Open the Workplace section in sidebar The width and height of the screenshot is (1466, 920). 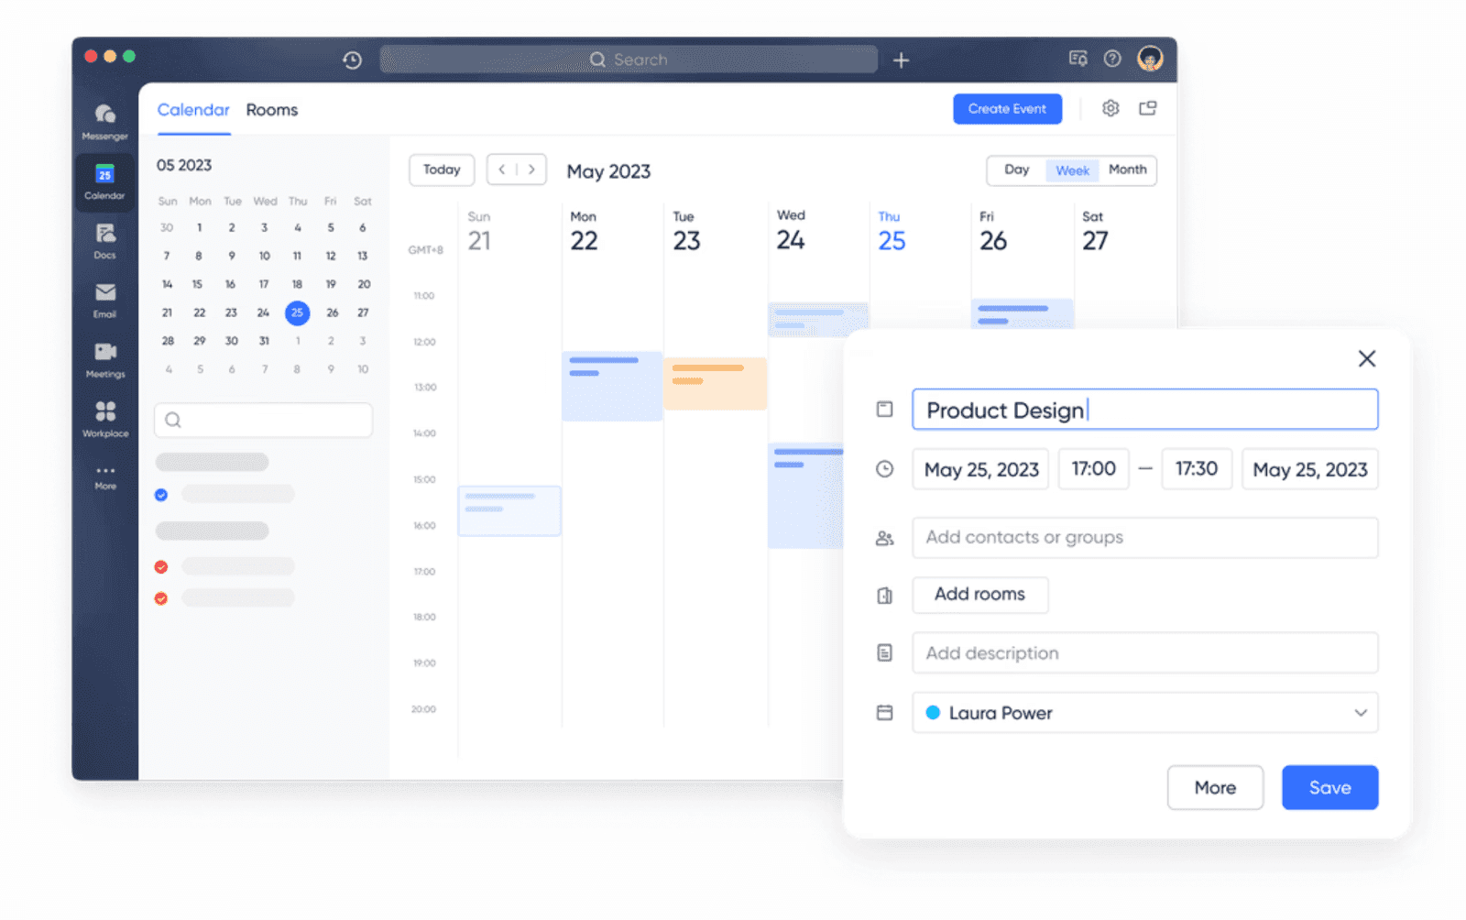104,419
